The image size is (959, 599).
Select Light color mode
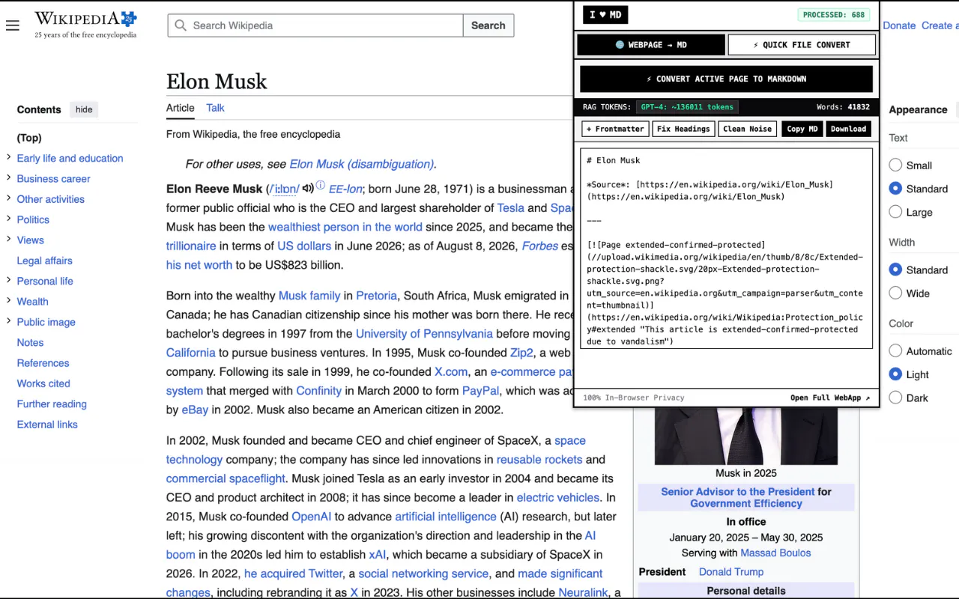pyautogui.click(x=895, y=374)
